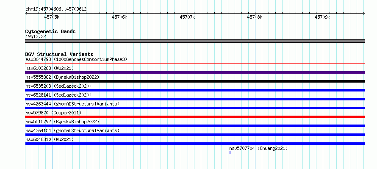Click the nsv5707704 (Chuang2021) label

pos(258,148)
